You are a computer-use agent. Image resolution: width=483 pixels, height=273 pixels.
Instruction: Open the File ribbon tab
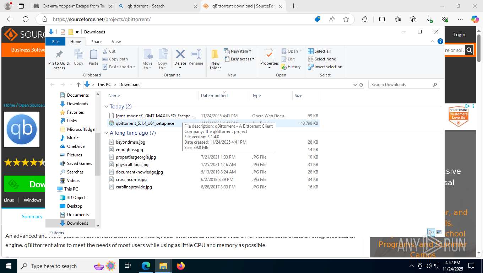click(x=55, y=42)
